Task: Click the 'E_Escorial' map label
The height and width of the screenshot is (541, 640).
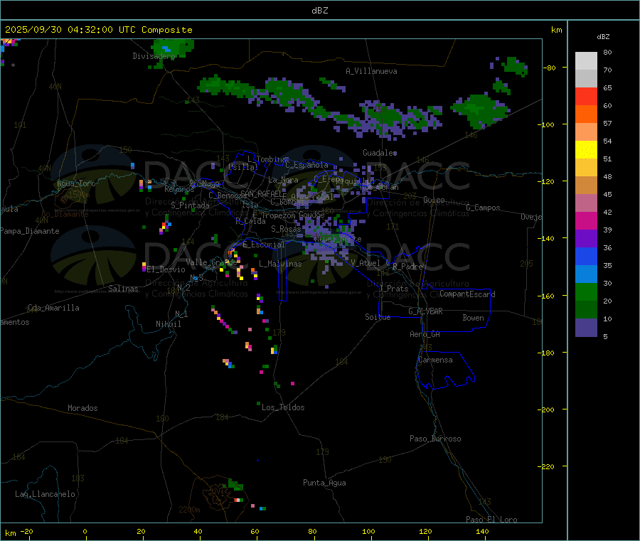Action: (264, 245)
